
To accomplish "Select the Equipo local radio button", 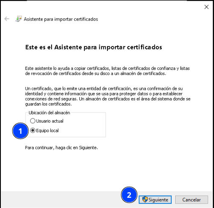I will 33,130.
